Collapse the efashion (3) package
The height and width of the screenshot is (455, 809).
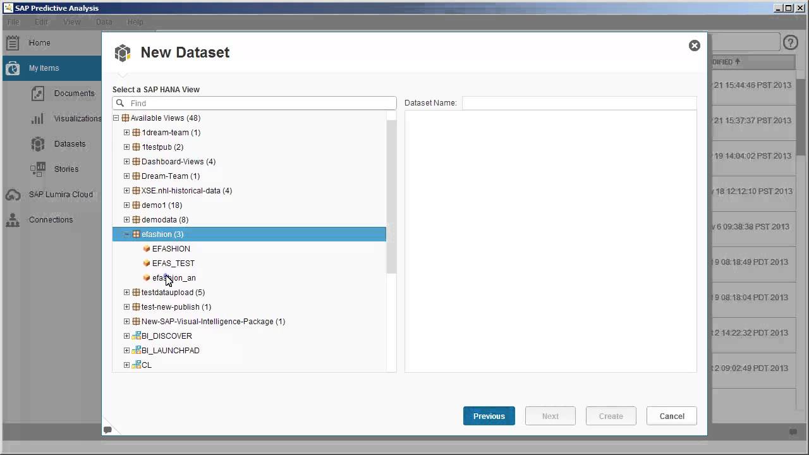(127, 234)
